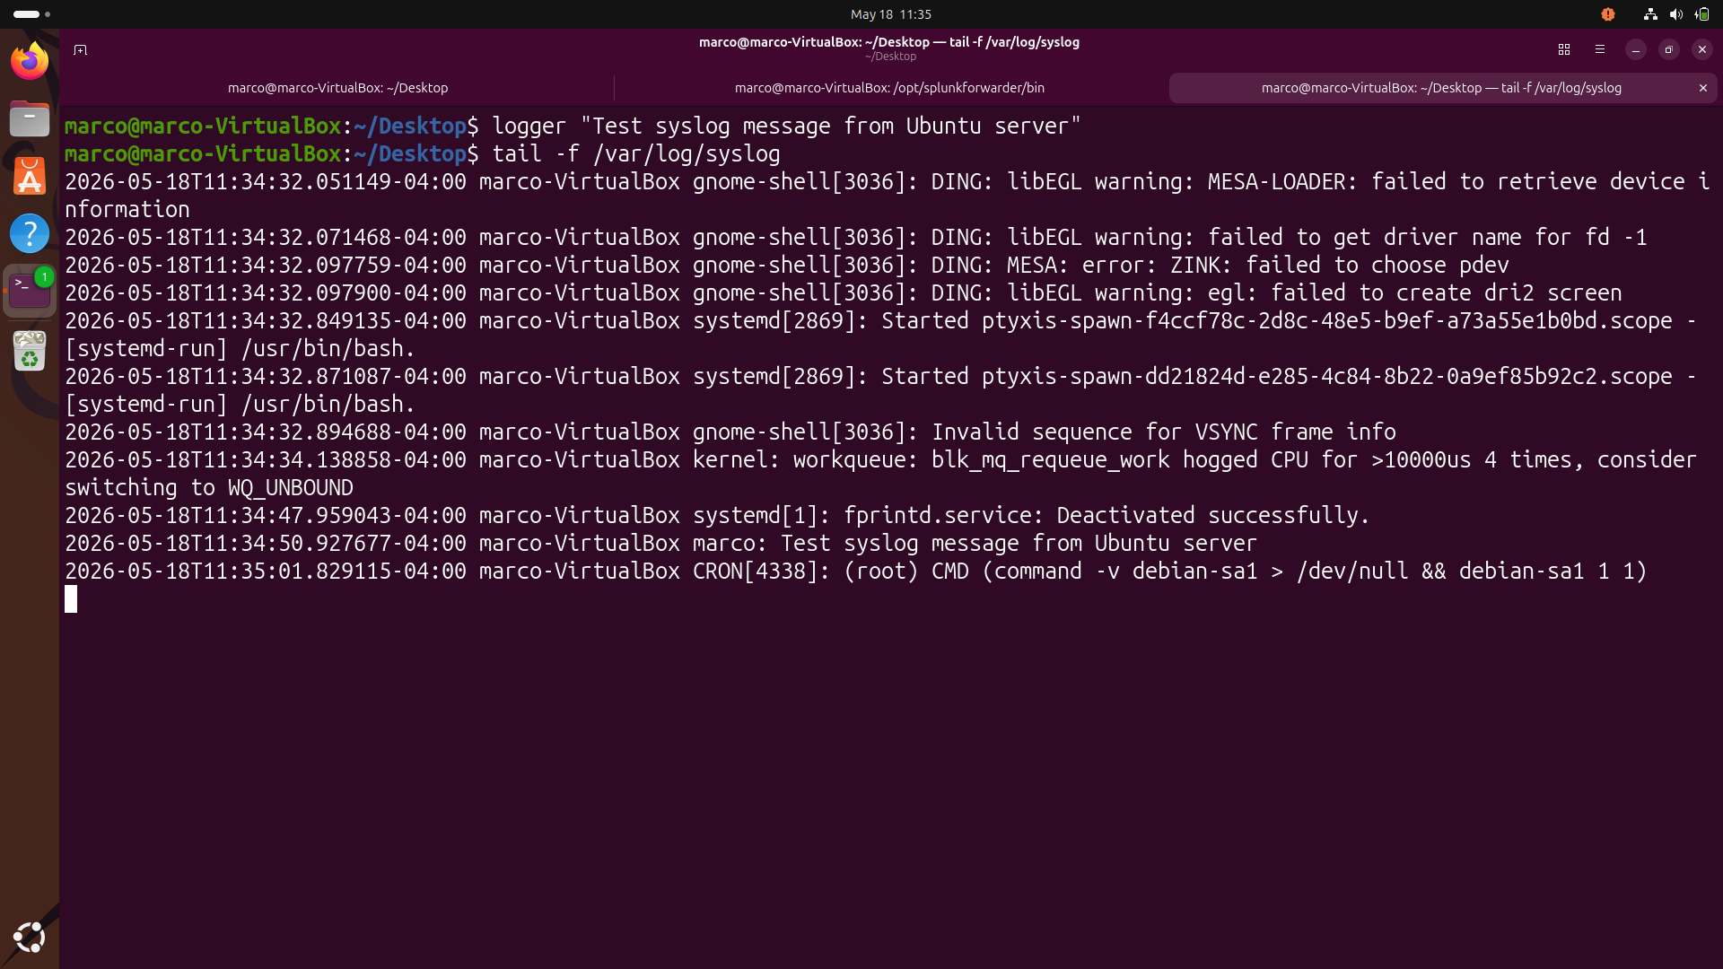Click the 'marco: Test syslog message from Ubuntu server' log line

pyautogui.click(x=660, y=543)
